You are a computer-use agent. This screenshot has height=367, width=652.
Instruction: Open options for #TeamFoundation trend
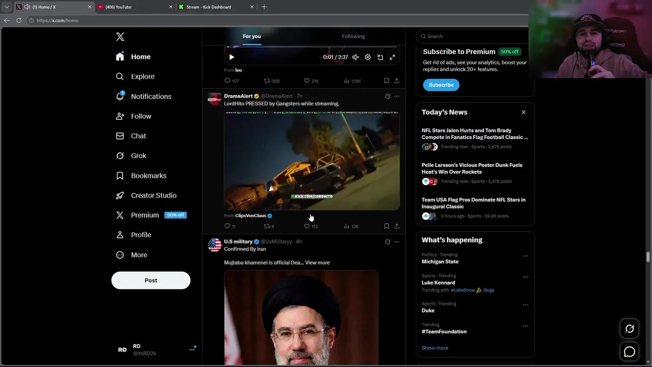pos(526,326)
